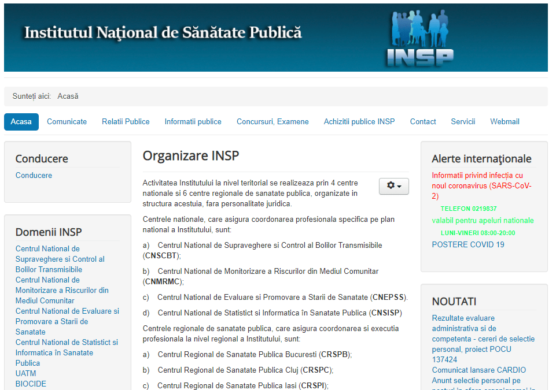The image size is (556, 390).
Task: Open POSTERE COVID 19 link
Action: pos(467,244)
